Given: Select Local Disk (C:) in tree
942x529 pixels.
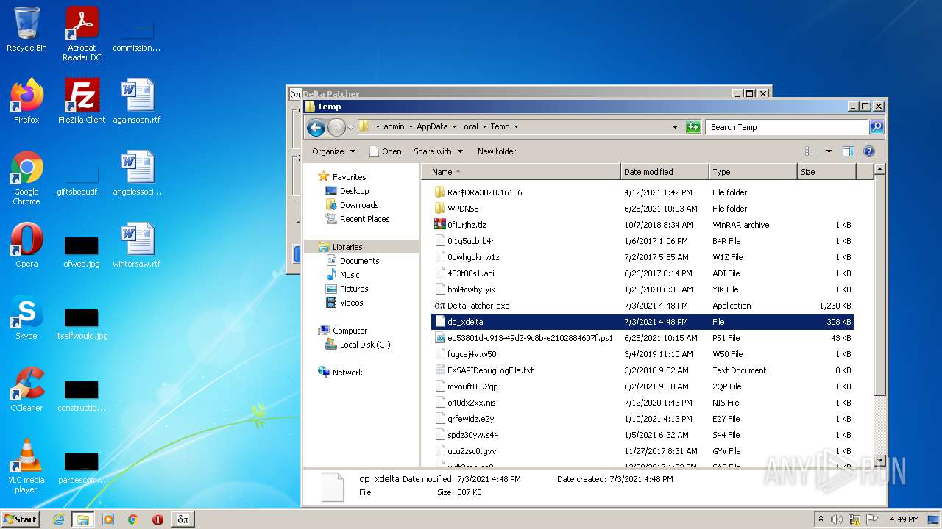Looking at the screenshot, I should pyautogui.click(x=365, y=345).
